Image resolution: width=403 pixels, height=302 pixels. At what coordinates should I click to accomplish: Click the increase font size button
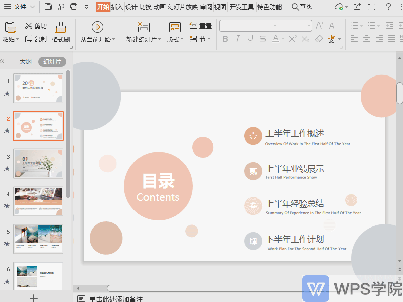tap(319, 25)
